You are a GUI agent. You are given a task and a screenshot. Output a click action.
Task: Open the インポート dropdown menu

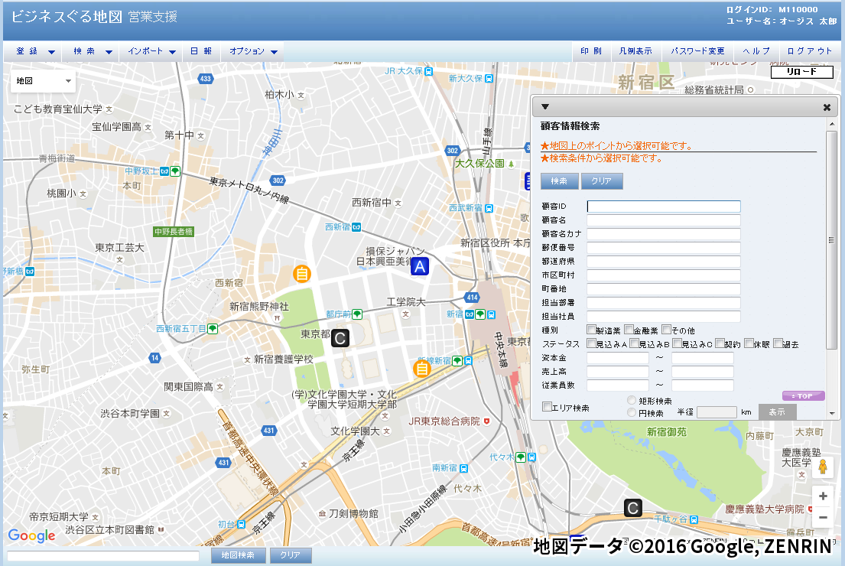pyautogui.click(x=151, y=51)
